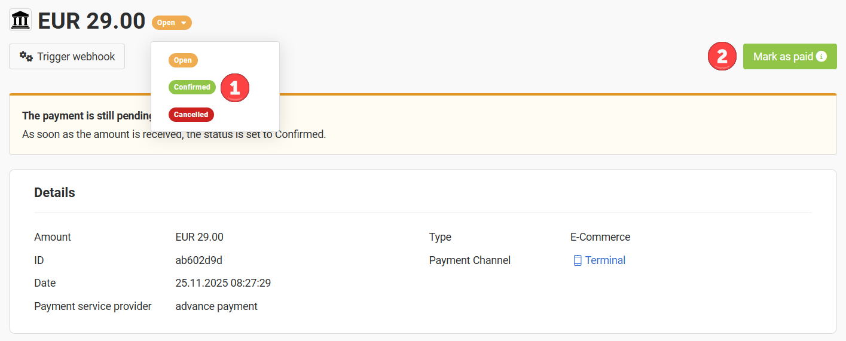The image size is (846, 341).
Task: Click the gears icon on Trigger webhook
Action: pyautogui.click(x=26, y=56)
